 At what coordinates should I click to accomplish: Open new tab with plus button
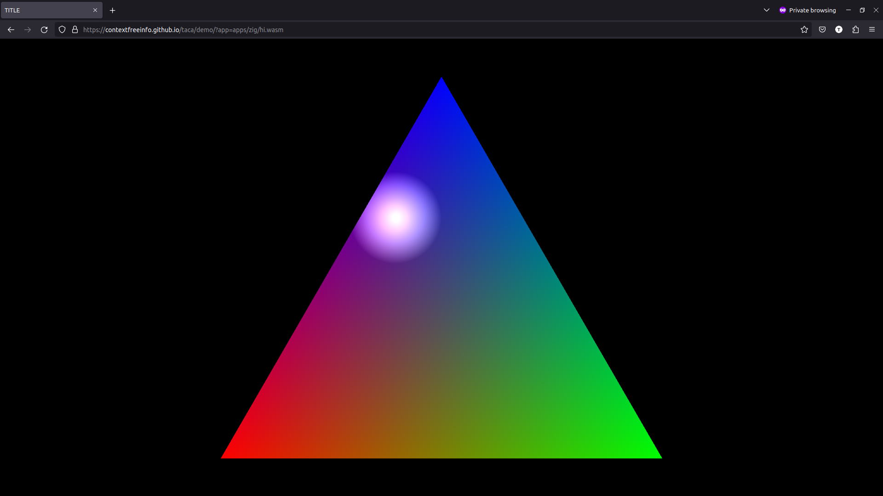[112, 10]
